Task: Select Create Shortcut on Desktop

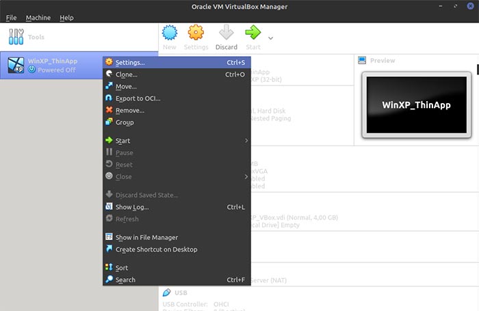Action: pyautogui.click(x=177, y=249)
